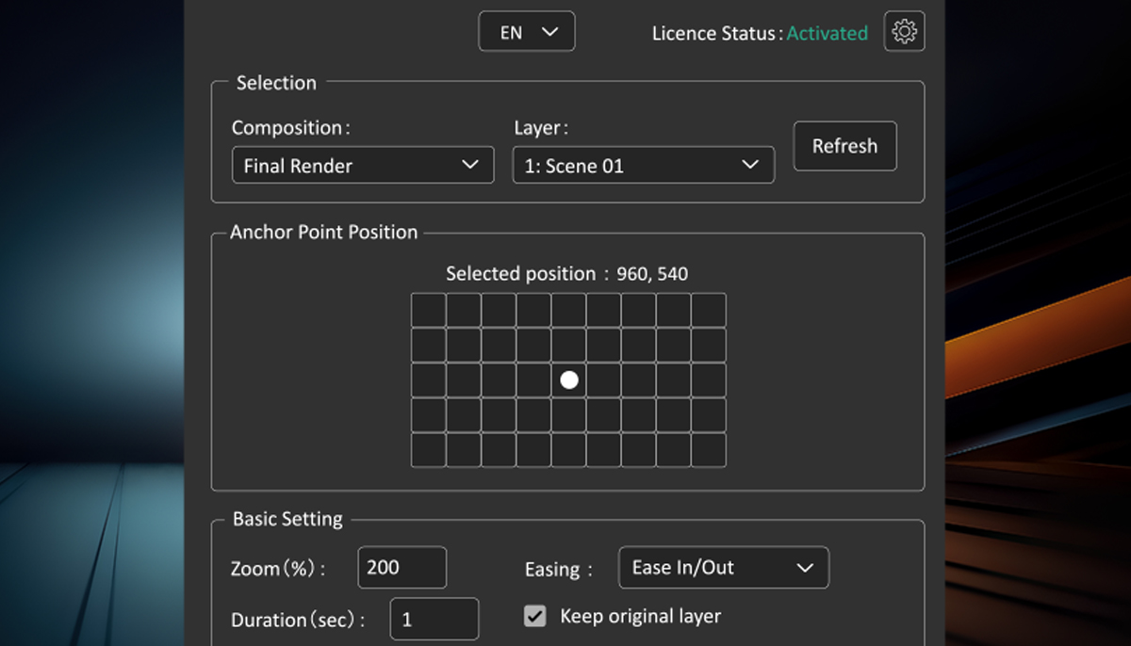Expand the Composition dropdown showing Final Render
The image size is (1131, 646).
(363, 166)
